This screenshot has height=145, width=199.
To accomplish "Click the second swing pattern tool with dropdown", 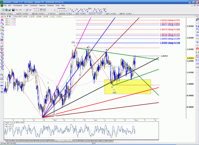I will click(x=76, y=10).
